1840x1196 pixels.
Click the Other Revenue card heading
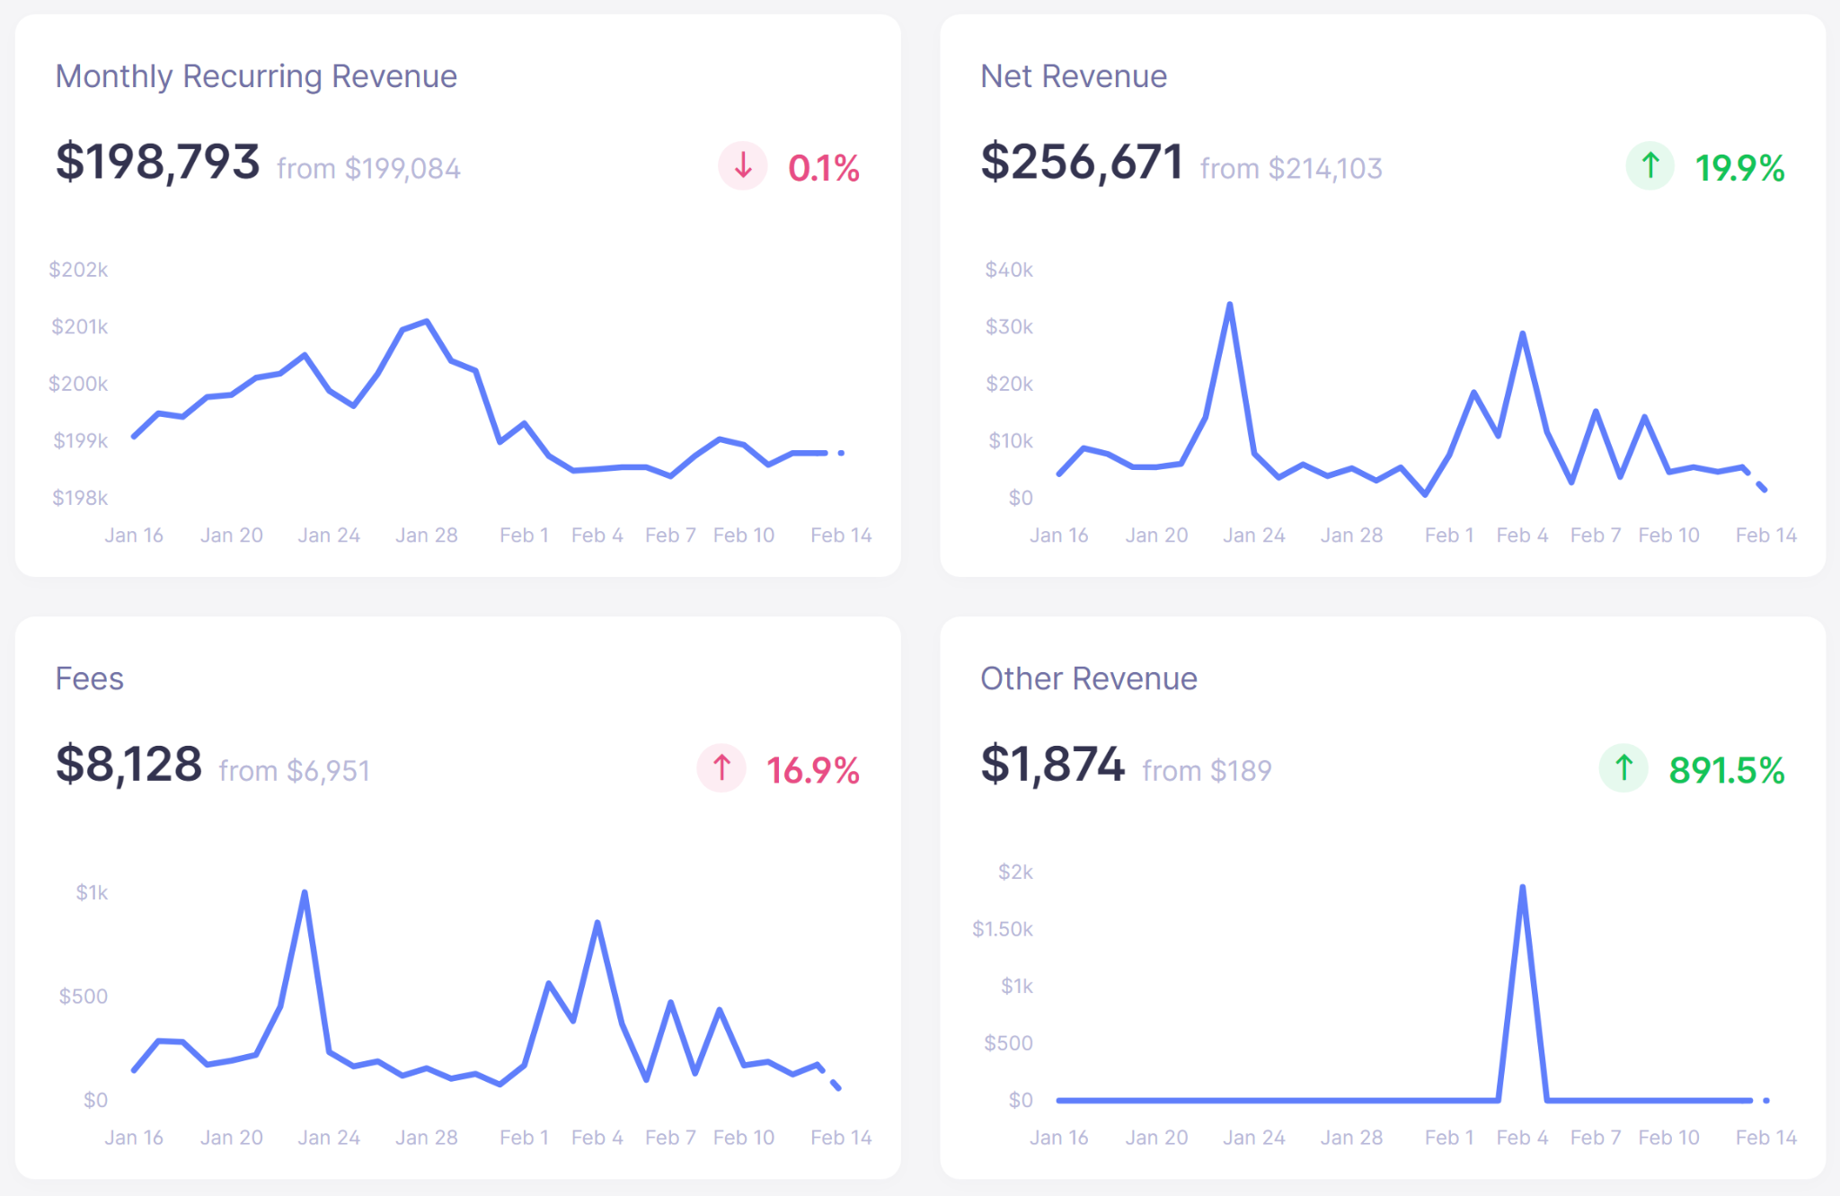point(1089,678)
